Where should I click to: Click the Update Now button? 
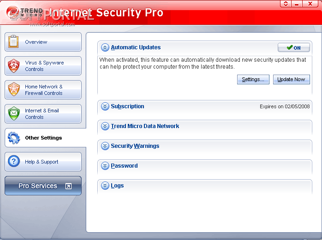pyautogui.click(x=291, y=79)
